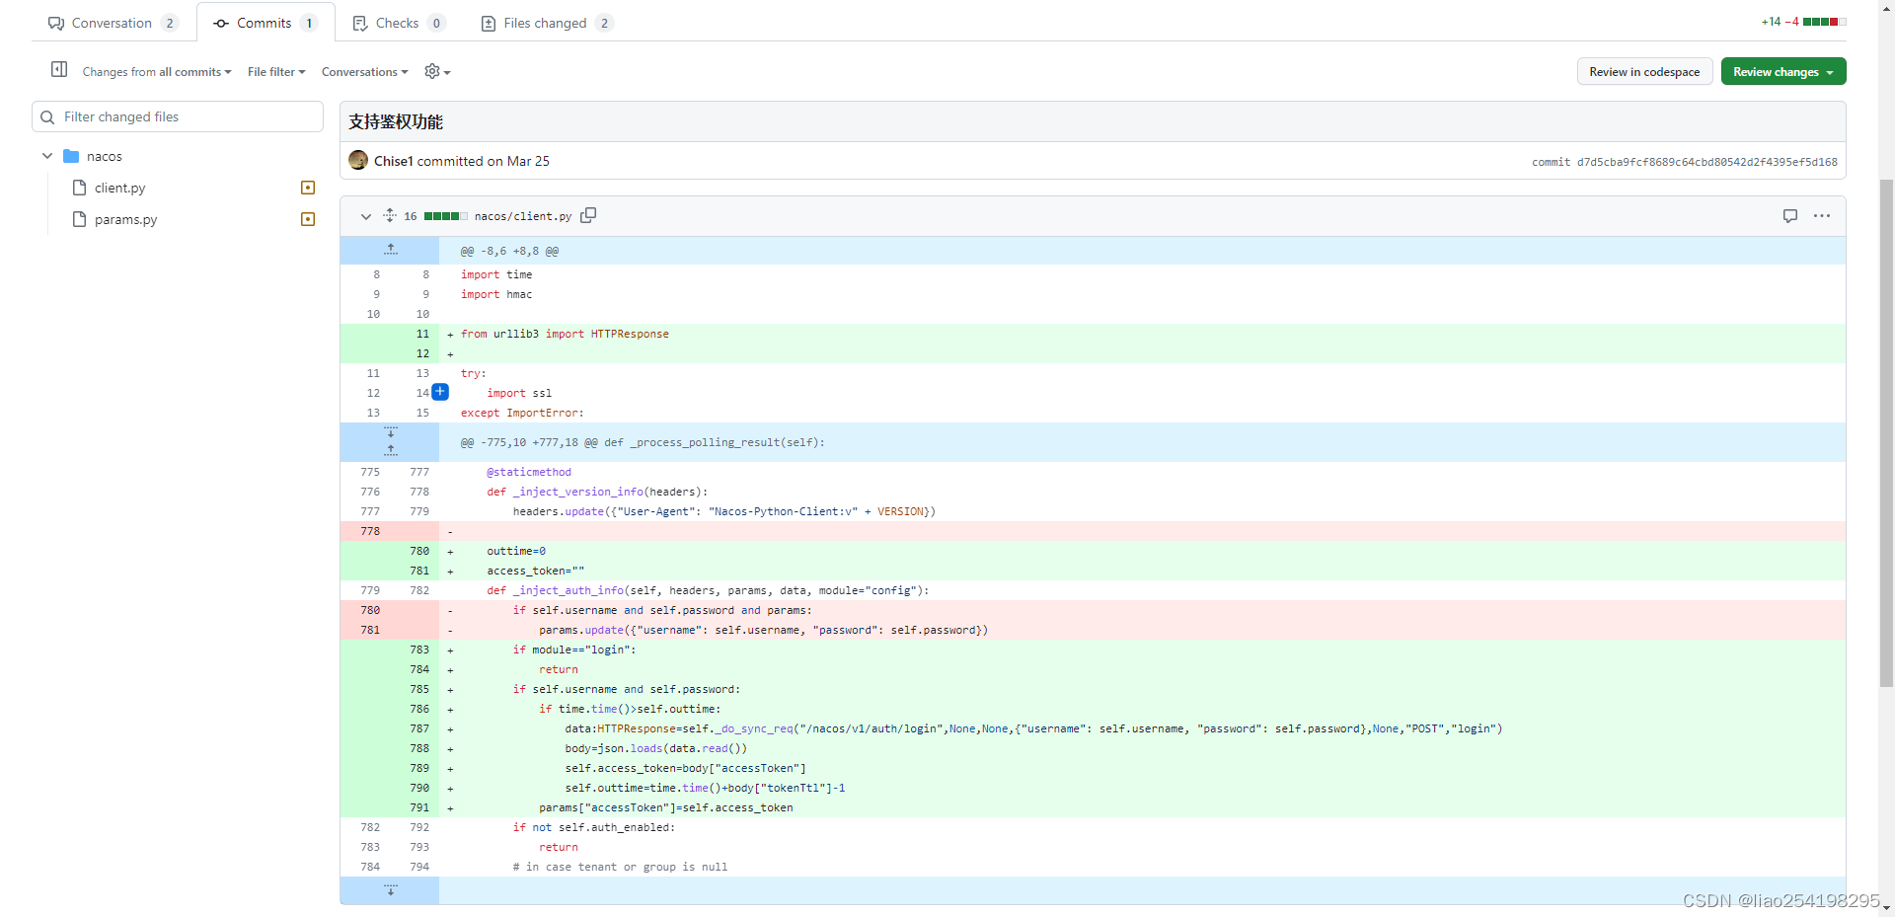Switch to the Conversation tab

coord(112,22)
